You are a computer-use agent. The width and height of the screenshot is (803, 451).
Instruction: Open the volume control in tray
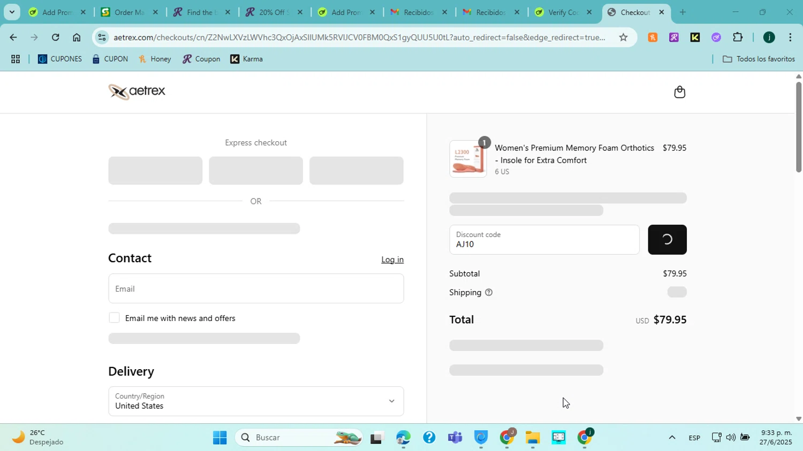[x=731, y=438]
